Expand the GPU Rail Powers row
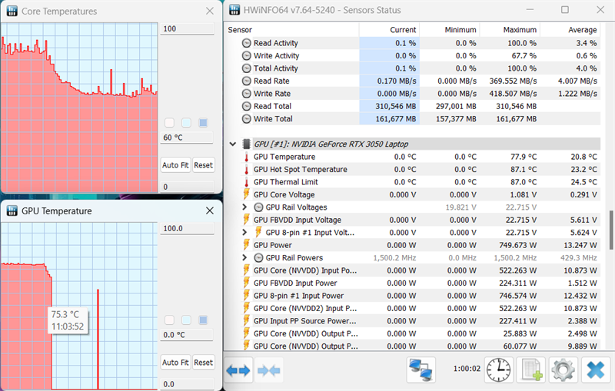Screen dimensions: 615x391 pyautogui.click(x=244, y=257)
